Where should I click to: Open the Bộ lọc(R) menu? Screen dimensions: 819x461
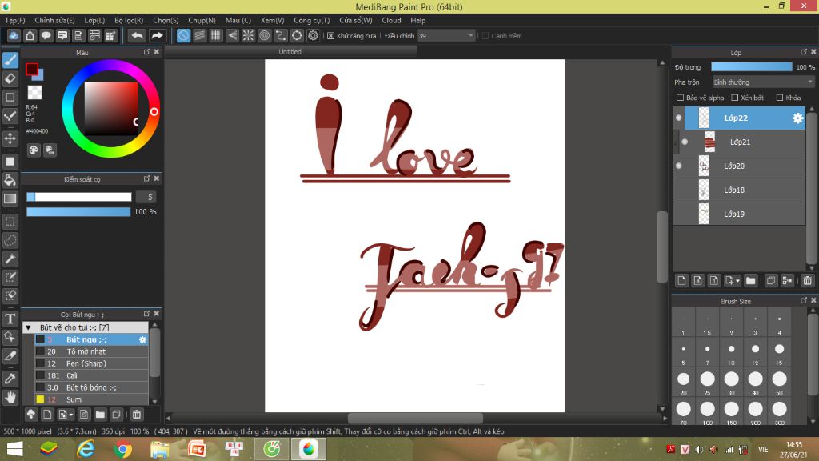pos(129,20)
